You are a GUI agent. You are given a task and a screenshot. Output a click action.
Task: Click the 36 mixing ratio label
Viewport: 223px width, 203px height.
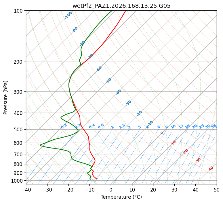pos(214,126)
